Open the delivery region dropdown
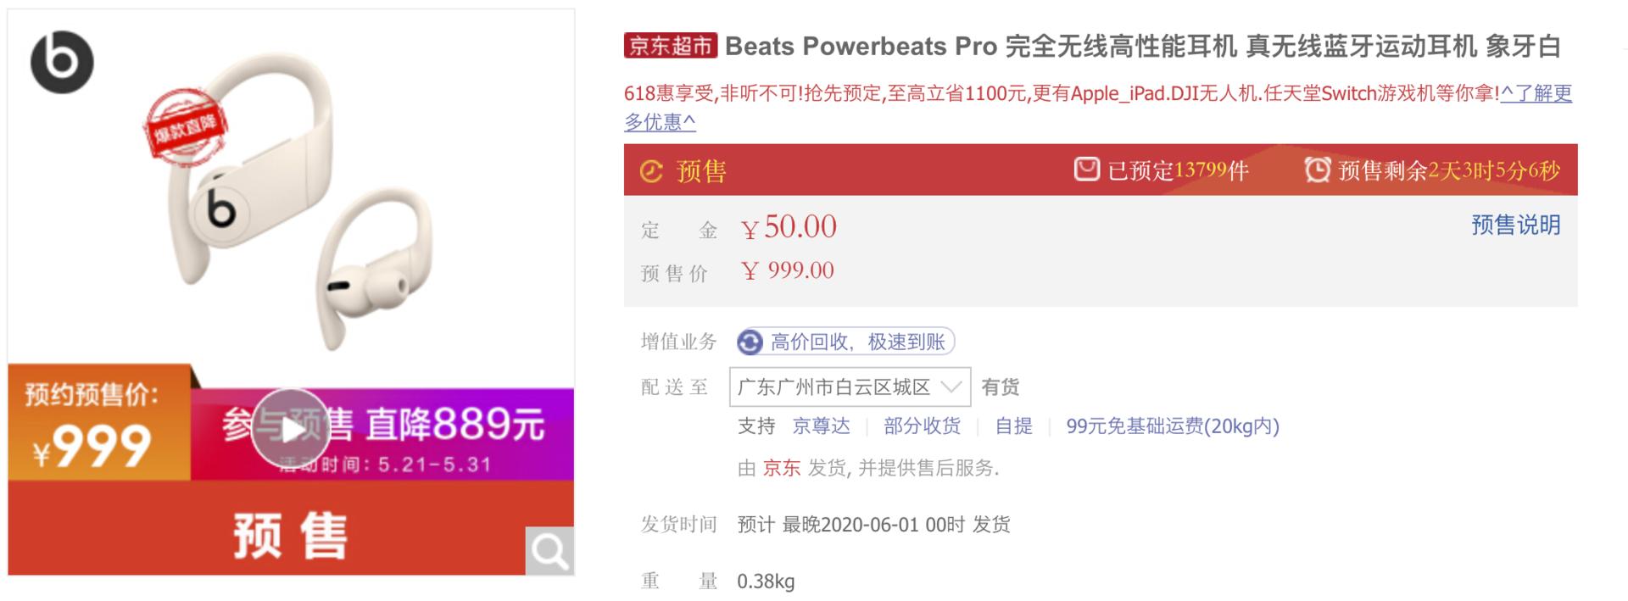The image size is (1628, 601). 848,387
